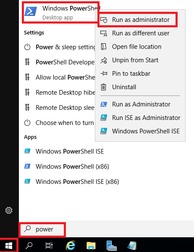
Task: Click the Settings gear in Start sidebar
Action: pos(9,210)
